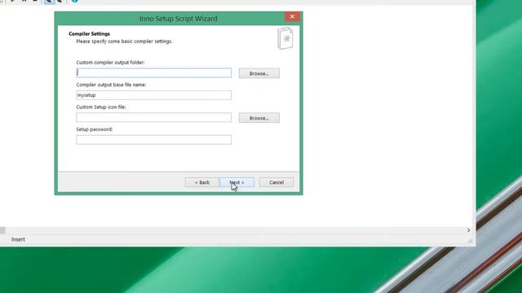The width and height of the screenshot is (522, 293).
Task: Click the Compiler Settings heading text
Action: tap(89, 34)
